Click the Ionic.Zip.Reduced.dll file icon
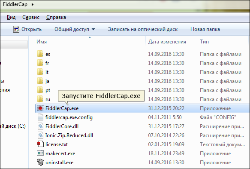The width and height of the screenshot is (250, 169). point(40,135)
